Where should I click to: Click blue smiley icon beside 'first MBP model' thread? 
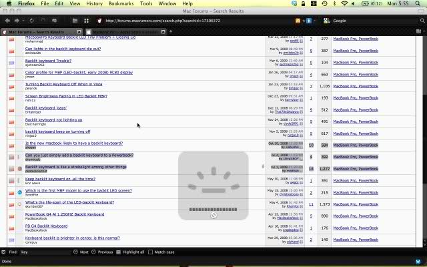click(19, 192)
